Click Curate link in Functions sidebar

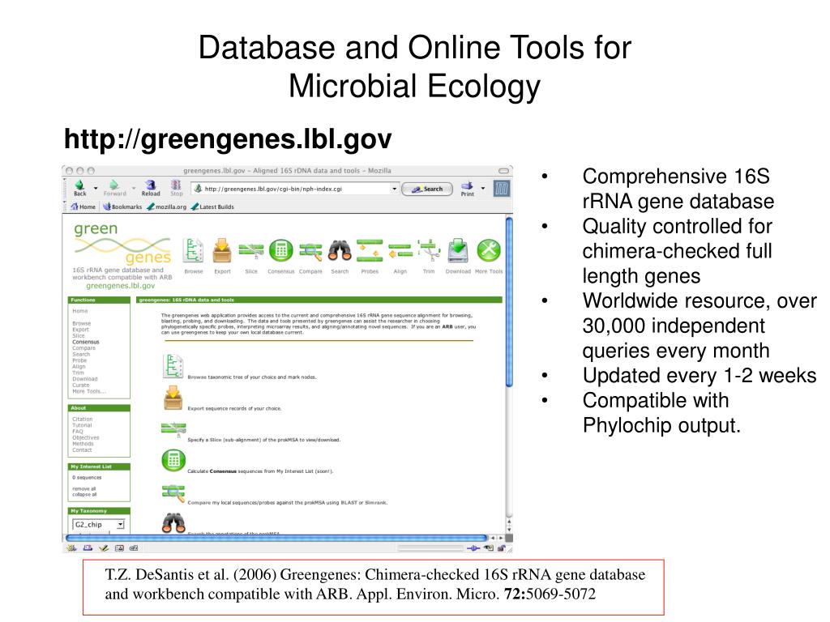(81, 385)
